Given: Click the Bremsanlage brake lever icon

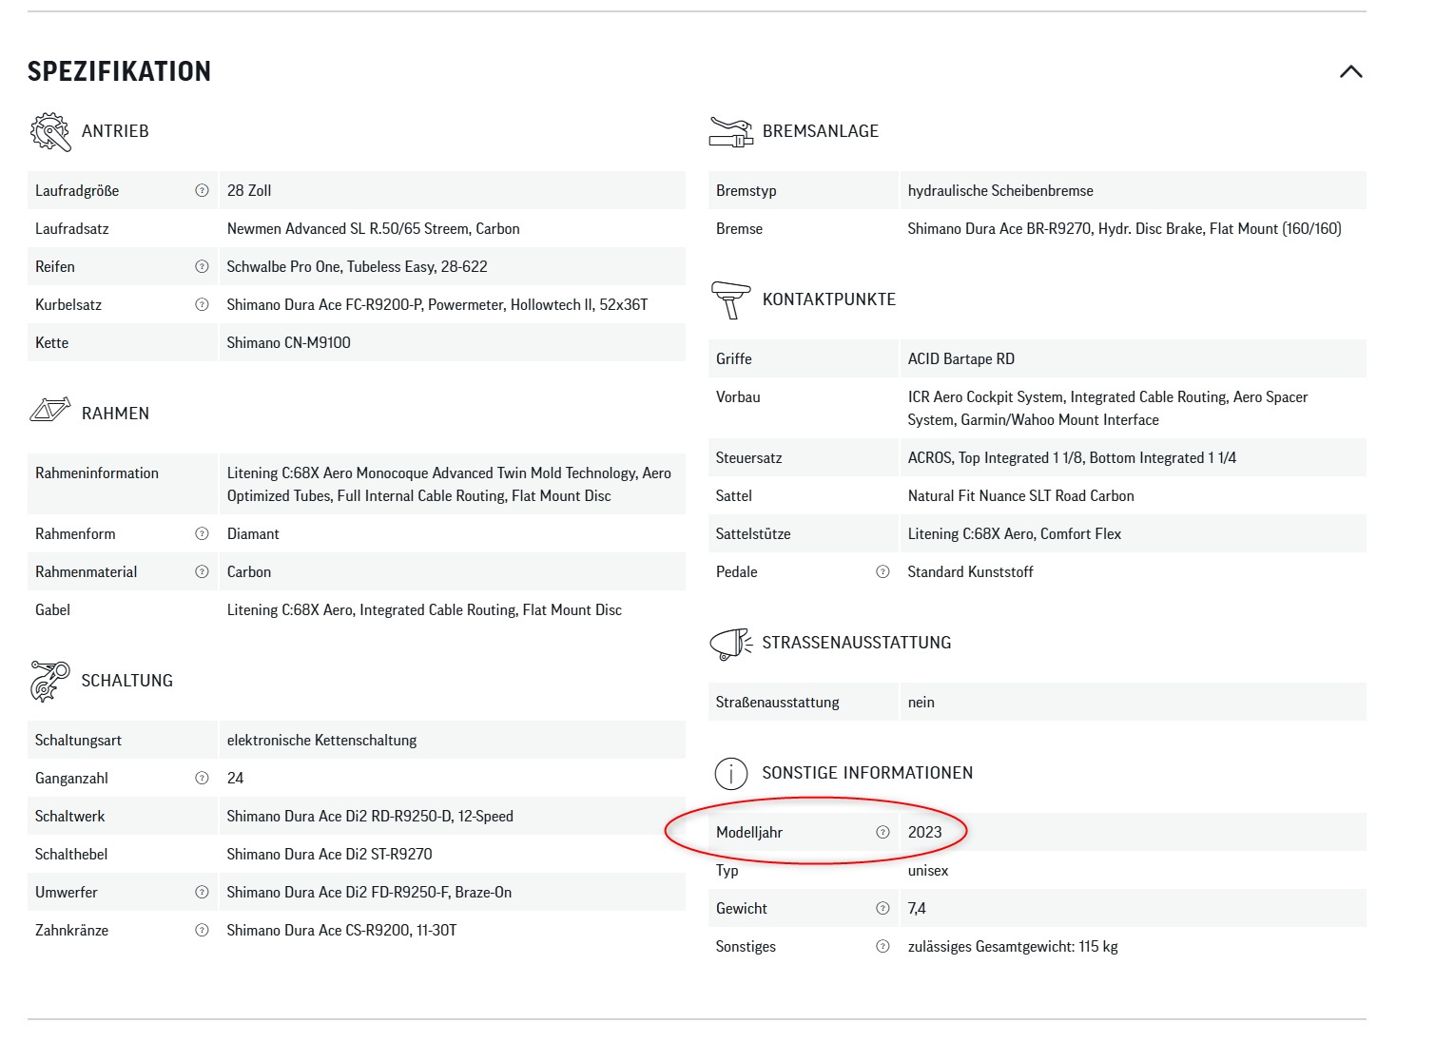Looking at the screenshot, I should 730,131.
